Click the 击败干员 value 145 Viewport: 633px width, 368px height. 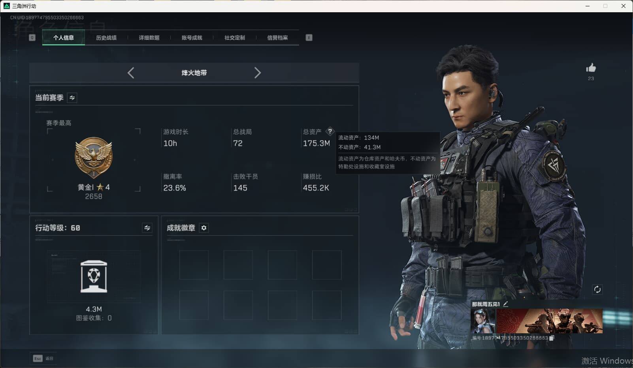point(240,188)
